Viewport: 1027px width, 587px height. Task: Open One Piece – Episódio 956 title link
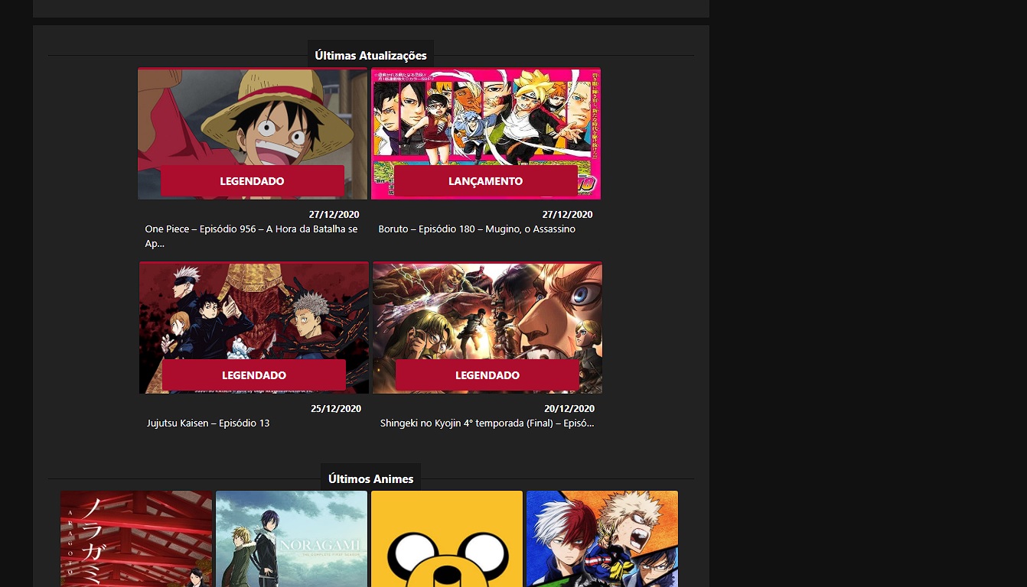[x=251, y=229]
